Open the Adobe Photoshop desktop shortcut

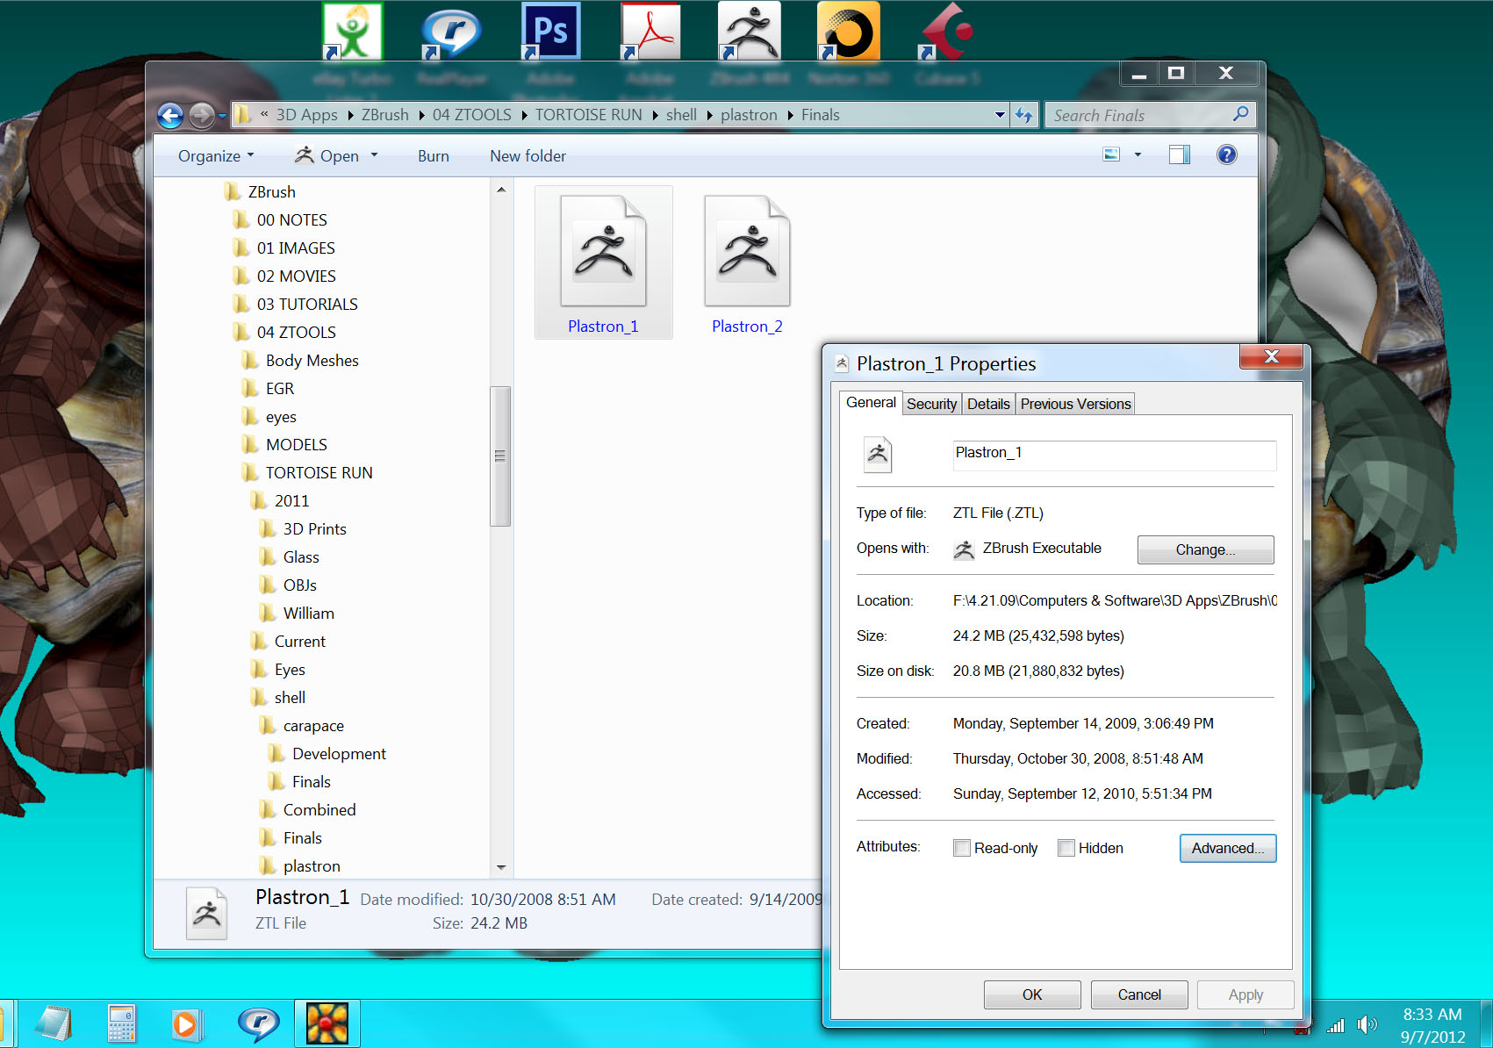coord(550,31)
